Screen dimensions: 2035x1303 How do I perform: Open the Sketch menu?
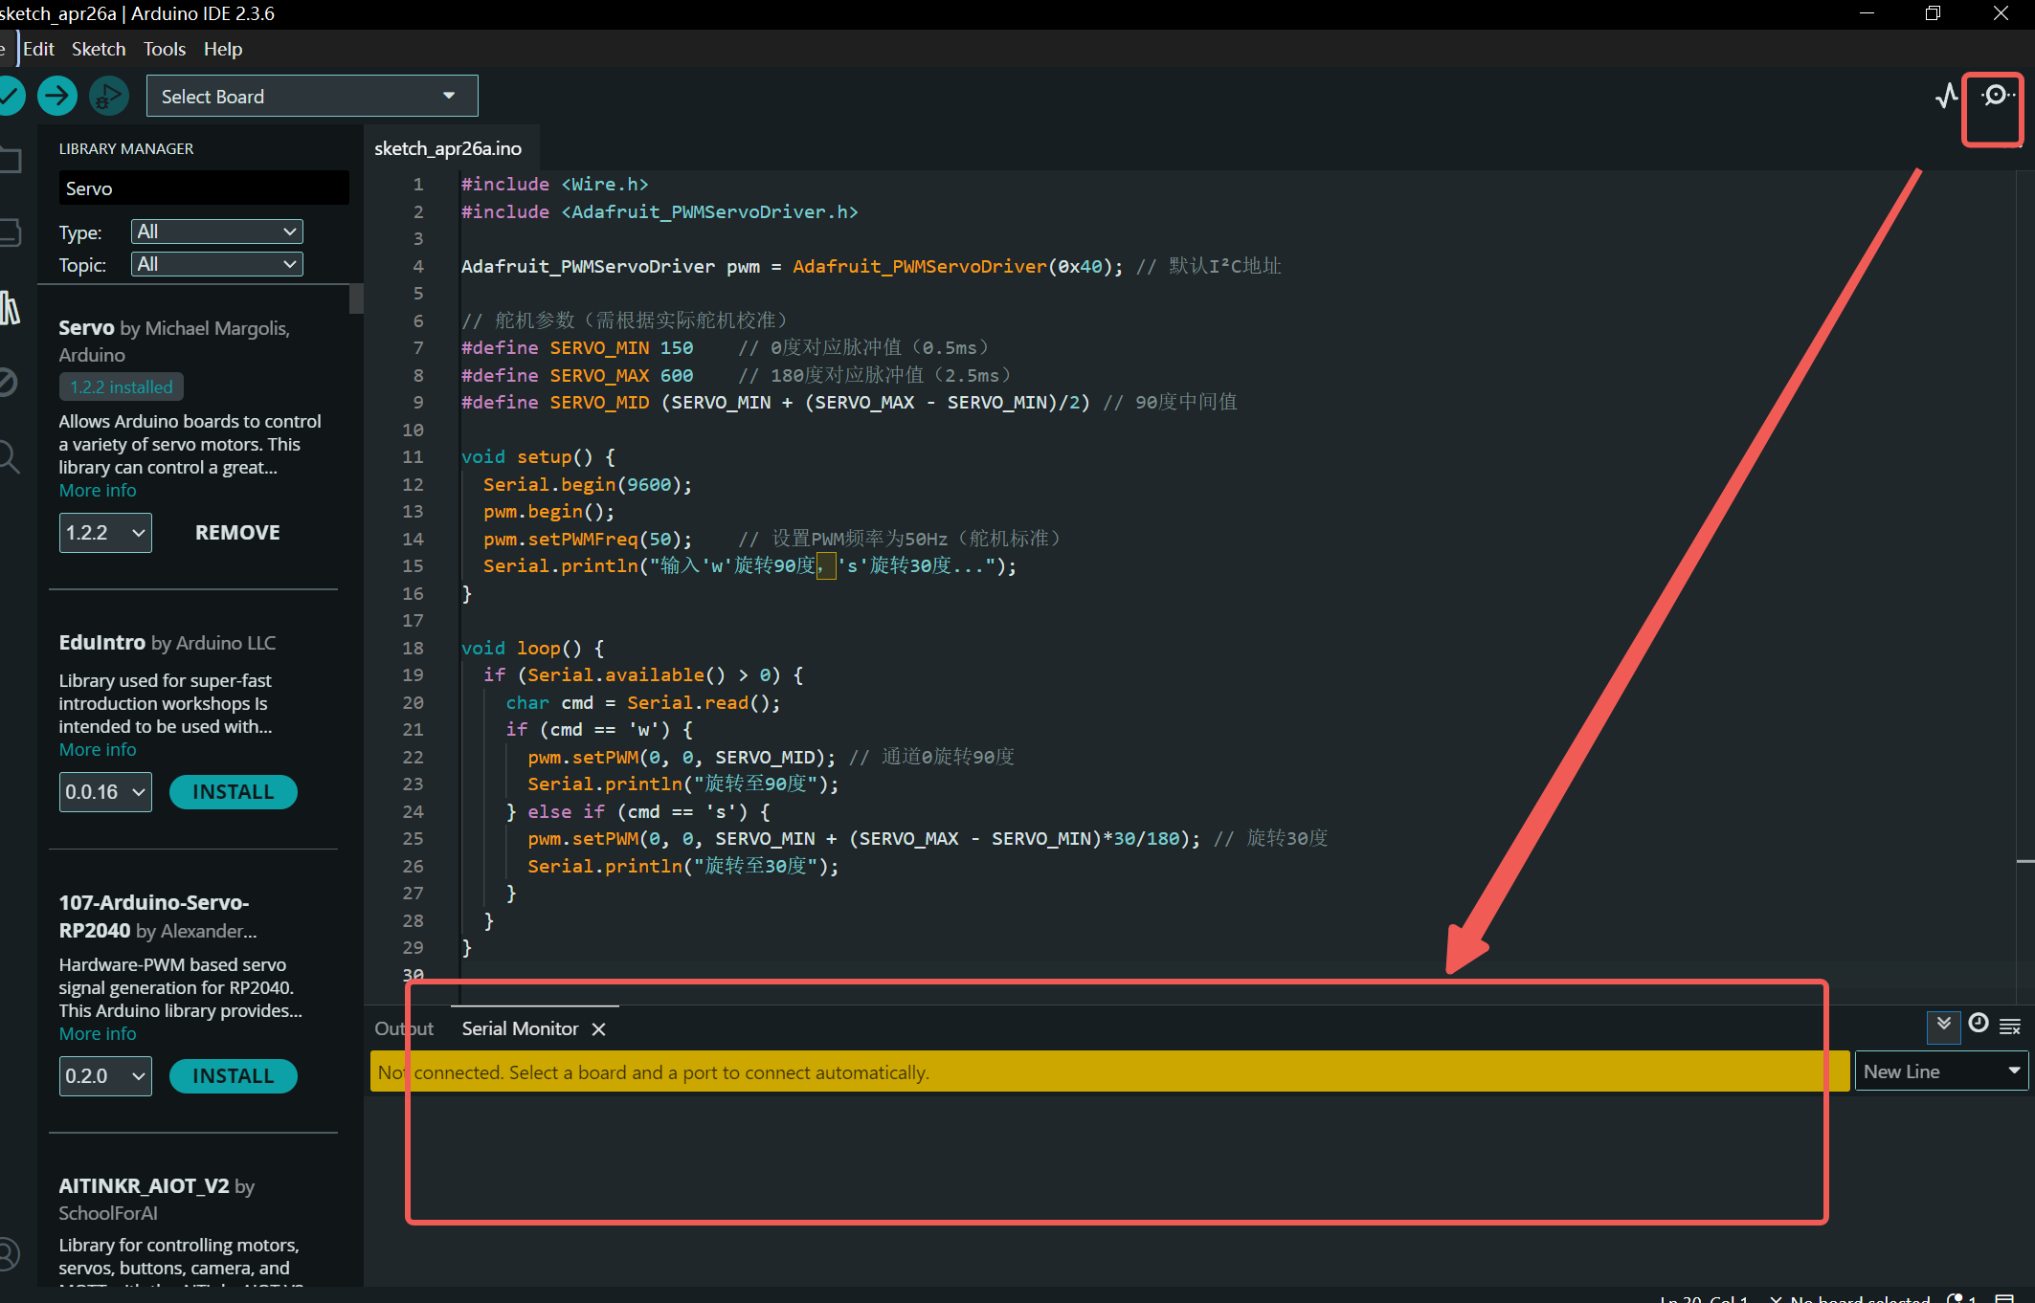99,49
